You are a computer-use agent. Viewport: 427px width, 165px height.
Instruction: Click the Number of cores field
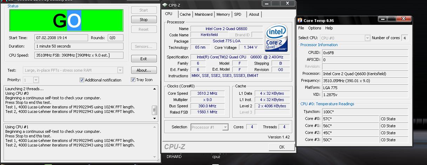click(x=405, y=38)
